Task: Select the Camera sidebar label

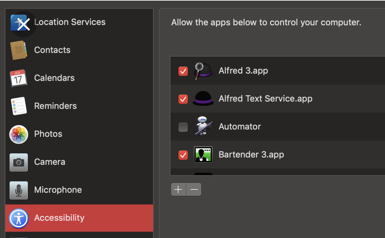Action: click(x=50, y=162)
